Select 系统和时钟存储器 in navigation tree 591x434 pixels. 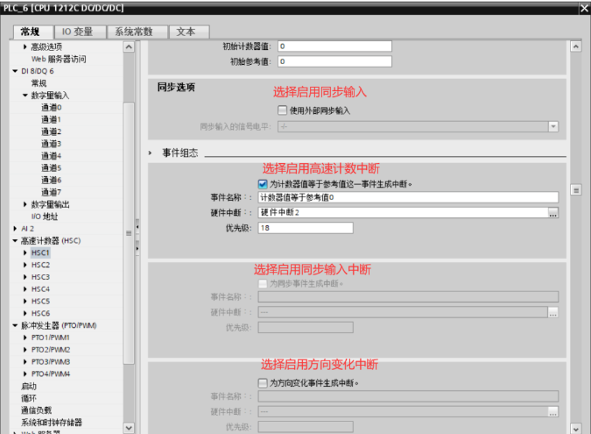(53, 422)
